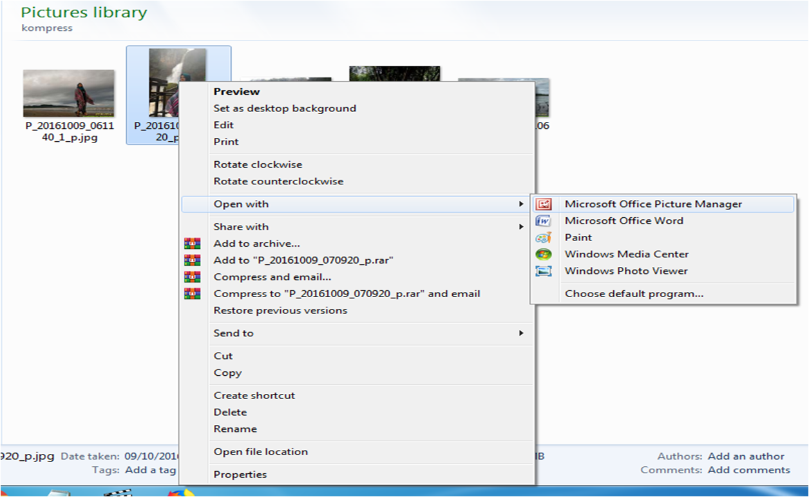Open with Windows Media Center

pyautogui.click(x=663, y=255)
